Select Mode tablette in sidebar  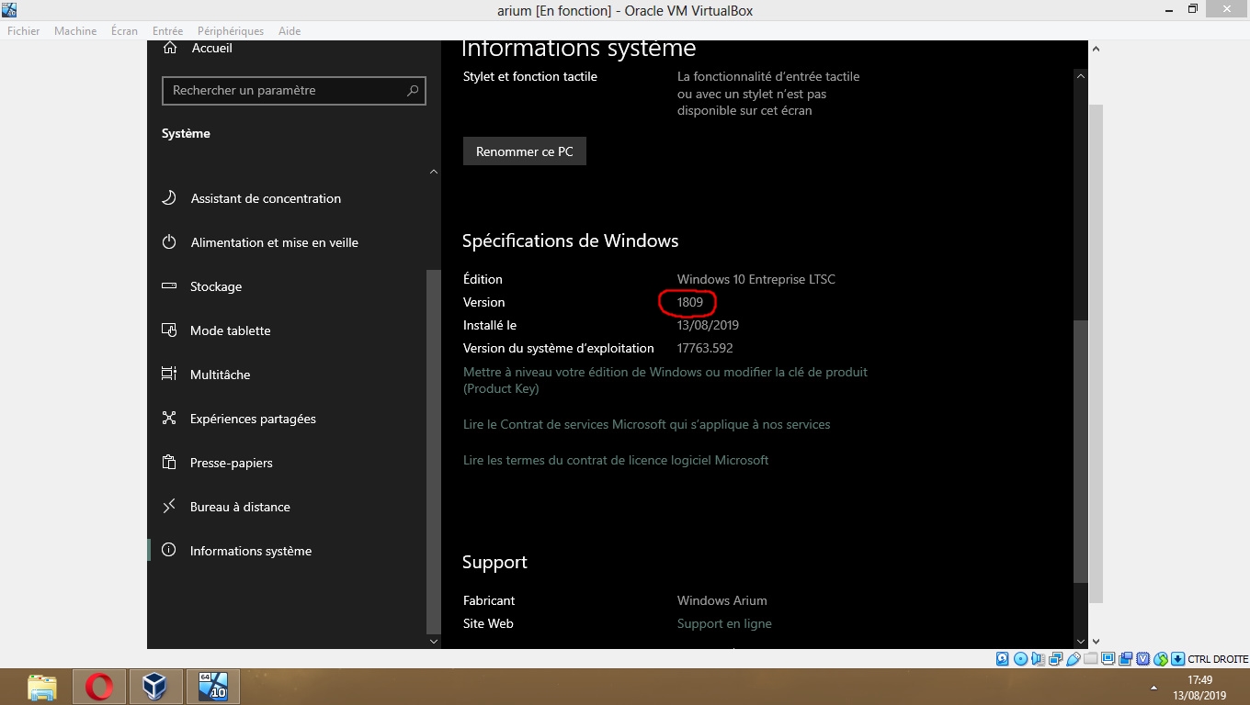click(230, 330)
